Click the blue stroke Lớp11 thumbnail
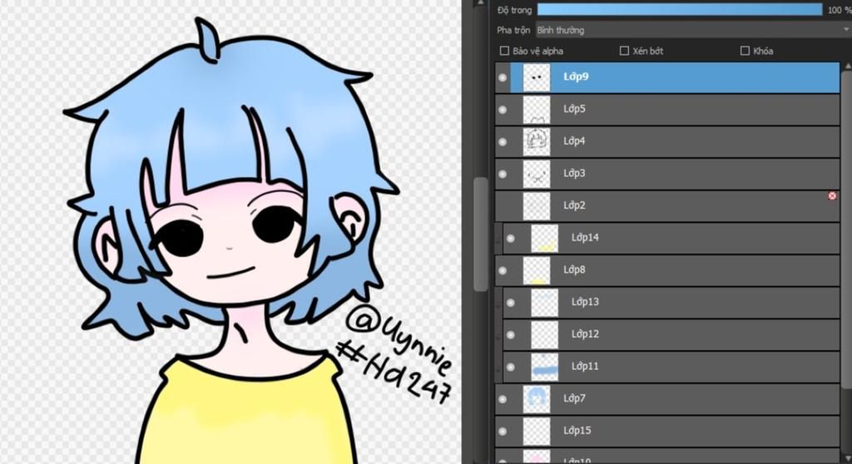The width and height of the screenshot is (852, 464). click(x=544, y=367)
